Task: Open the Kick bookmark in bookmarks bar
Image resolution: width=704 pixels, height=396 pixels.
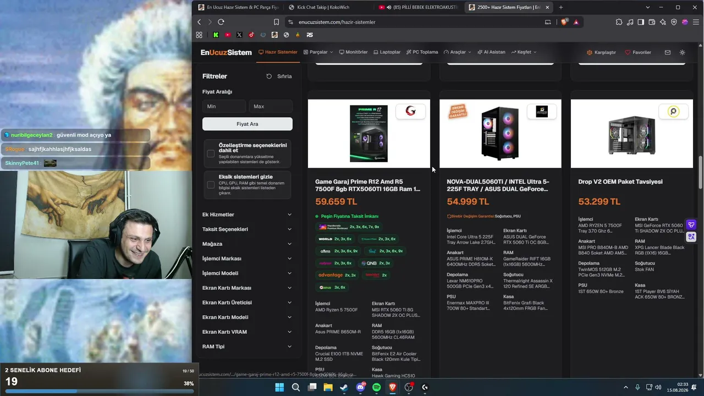Action: [216, 35]
